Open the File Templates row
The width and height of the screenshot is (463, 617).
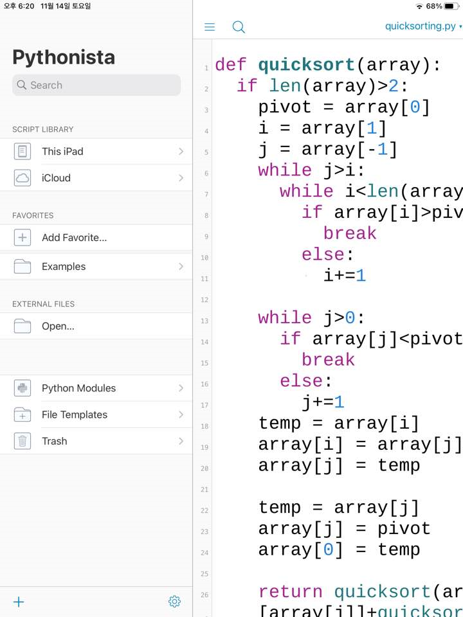point(96,415)
